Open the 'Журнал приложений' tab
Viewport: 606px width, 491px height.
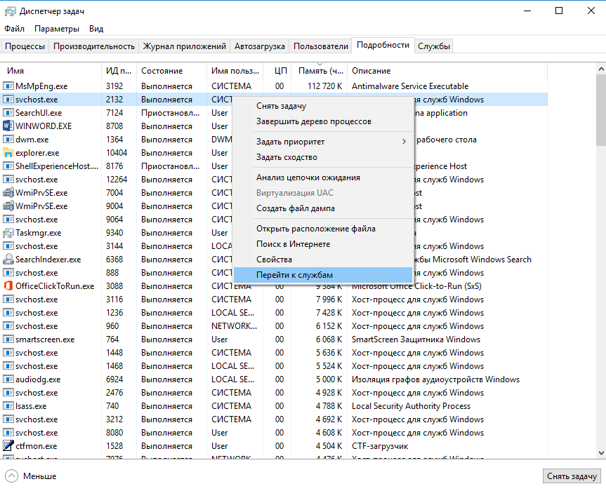pos(185,46)
